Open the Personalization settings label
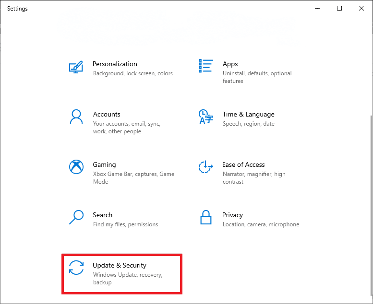373x304 pixels. 115,64
